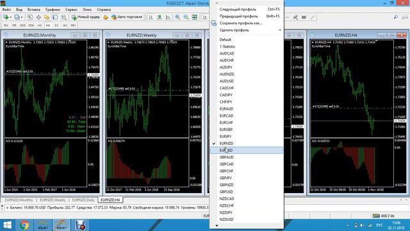Click the Windows Start button
The width and height of the screenshot is (410, 231).
7,225
